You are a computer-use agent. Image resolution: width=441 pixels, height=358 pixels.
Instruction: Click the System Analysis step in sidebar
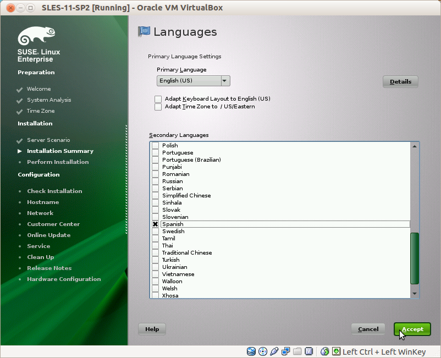[49, 100]
